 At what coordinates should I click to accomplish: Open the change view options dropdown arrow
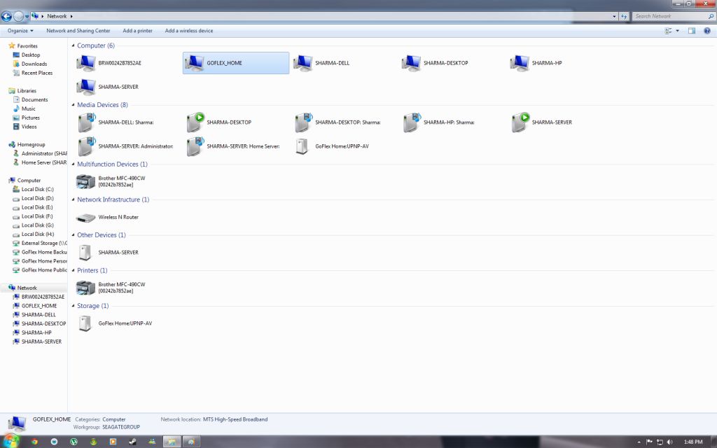[x=678, y=31]
